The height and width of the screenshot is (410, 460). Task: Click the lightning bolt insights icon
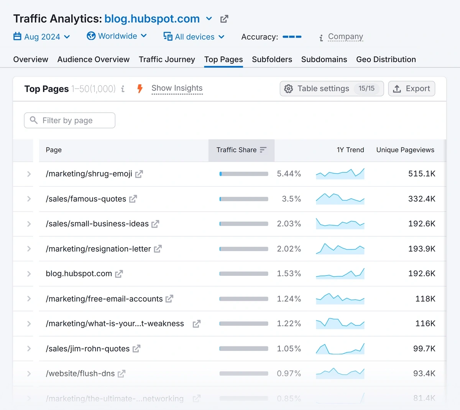(x=140, y=89)
